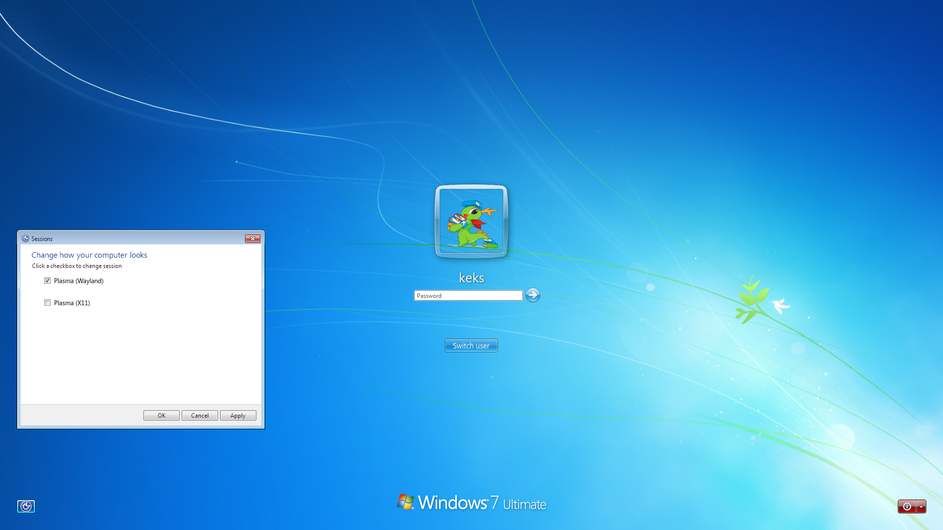
Task: Click the 'Change how your computer looks' heading
Action: pos(89,255)
